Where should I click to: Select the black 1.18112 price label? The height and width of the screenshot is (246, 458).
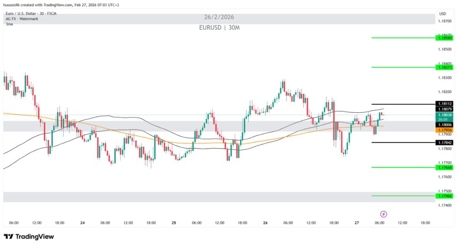[x=445, y=104]
